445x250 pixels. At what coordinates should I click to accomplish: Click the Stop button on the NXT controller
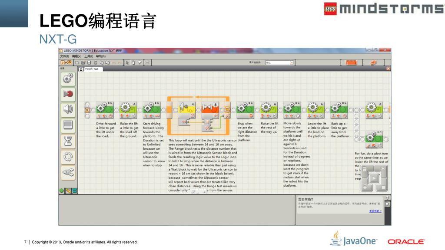pos(383,187)
